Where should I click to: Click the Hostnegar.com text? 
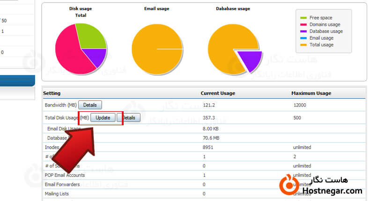(x=332, y=191)
